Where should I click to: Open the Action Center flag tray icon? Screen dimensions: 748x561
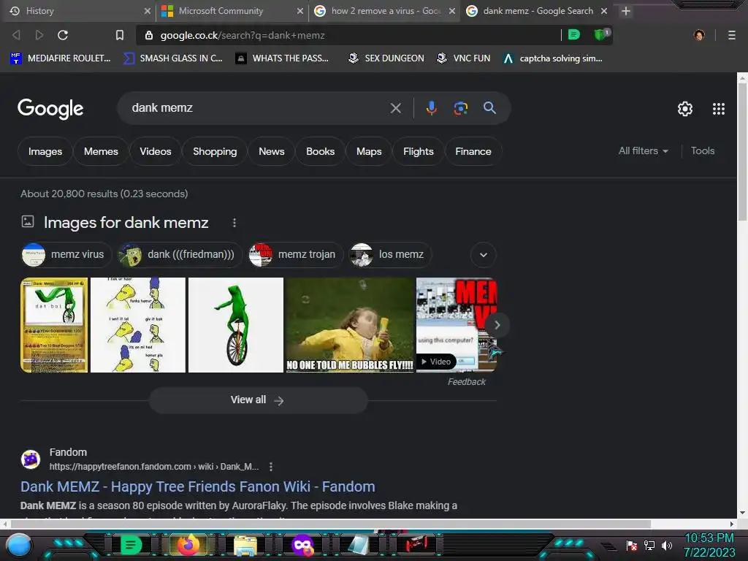click(x=632, y=545)
